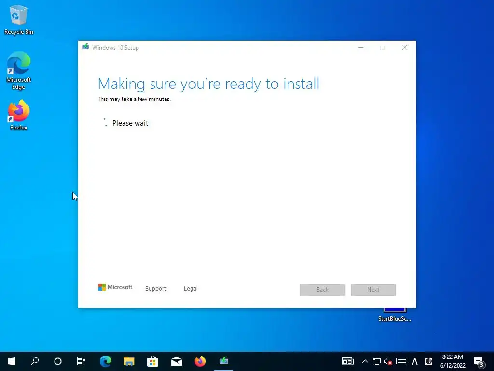494x371 pixels.
Task: Open Task View in taskbar
Action: point(81,361)
